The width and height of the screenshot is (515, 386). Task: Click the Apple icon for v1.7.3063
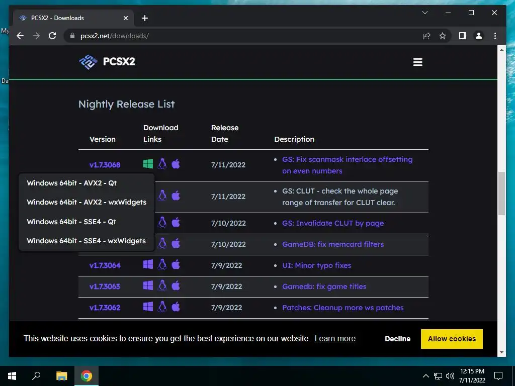pyautogui.click(x=176, y=285)
